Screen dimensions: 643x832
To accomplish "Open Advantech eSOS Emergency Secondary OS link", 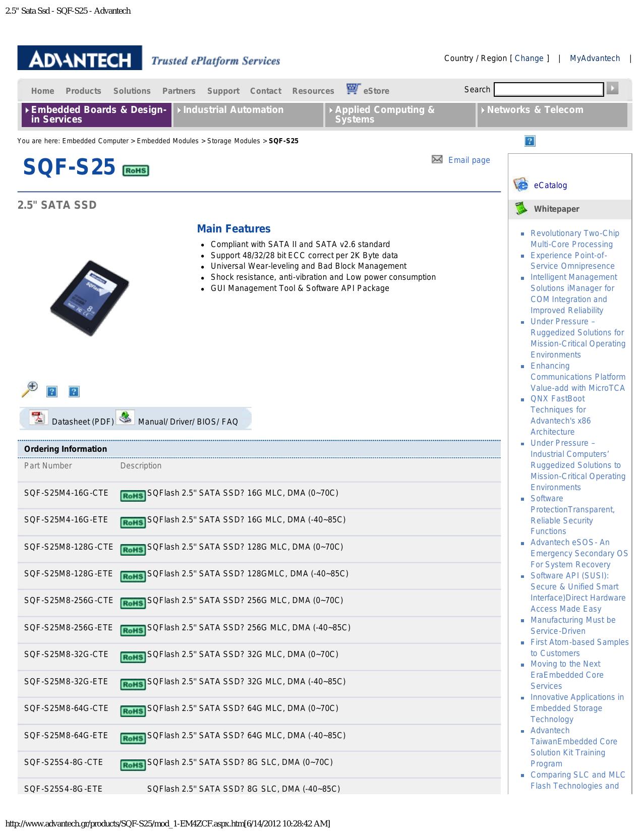I will click(579, 553).
